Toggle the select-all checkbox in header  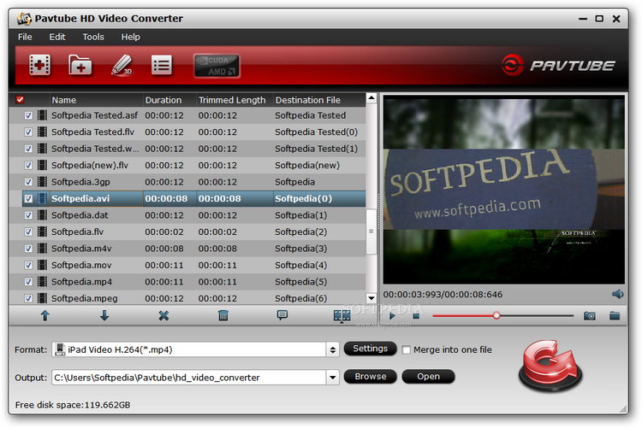[20, 99]
